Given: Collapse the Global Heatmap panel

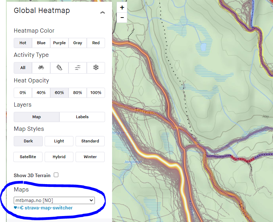Looking at the screenshot, I should [x=102, y=12].
